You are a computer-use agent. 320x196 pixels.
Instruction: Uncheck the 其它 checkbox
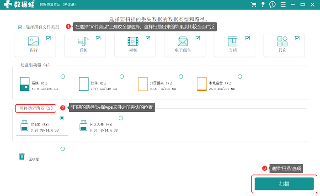pyautogui.click(x=297, y=38)
